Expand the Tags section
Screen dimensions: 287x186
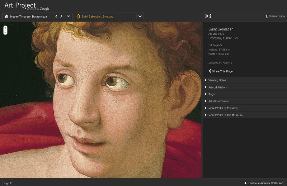(211, 94)
